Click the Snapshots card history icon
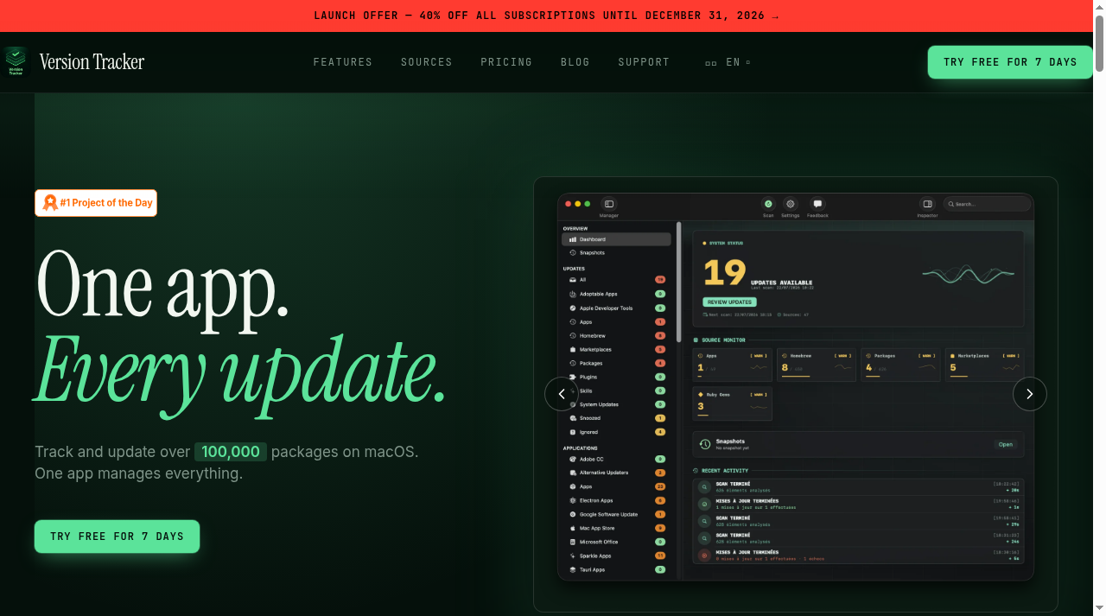The height and width of the screenshot is (616, 1106). coord(705,444)
